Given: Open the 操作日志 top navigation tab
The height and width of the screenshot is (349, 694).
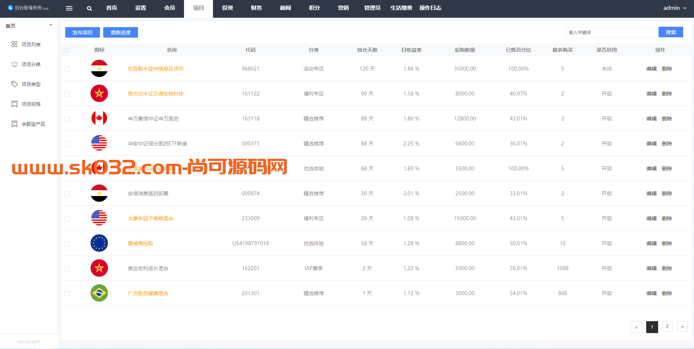Looking at the screenshot, I should 430,8.
